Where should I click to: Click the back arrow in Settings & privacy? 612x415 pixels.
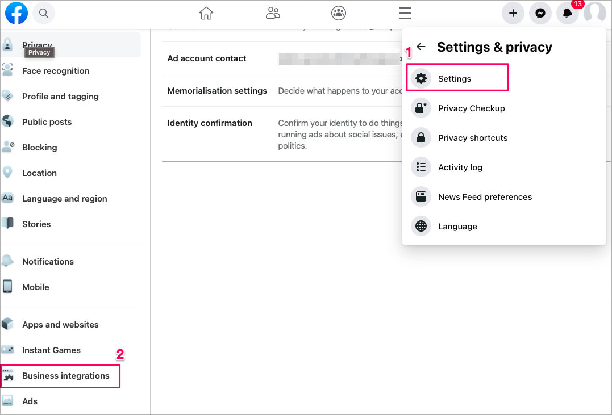pos(421,47)
